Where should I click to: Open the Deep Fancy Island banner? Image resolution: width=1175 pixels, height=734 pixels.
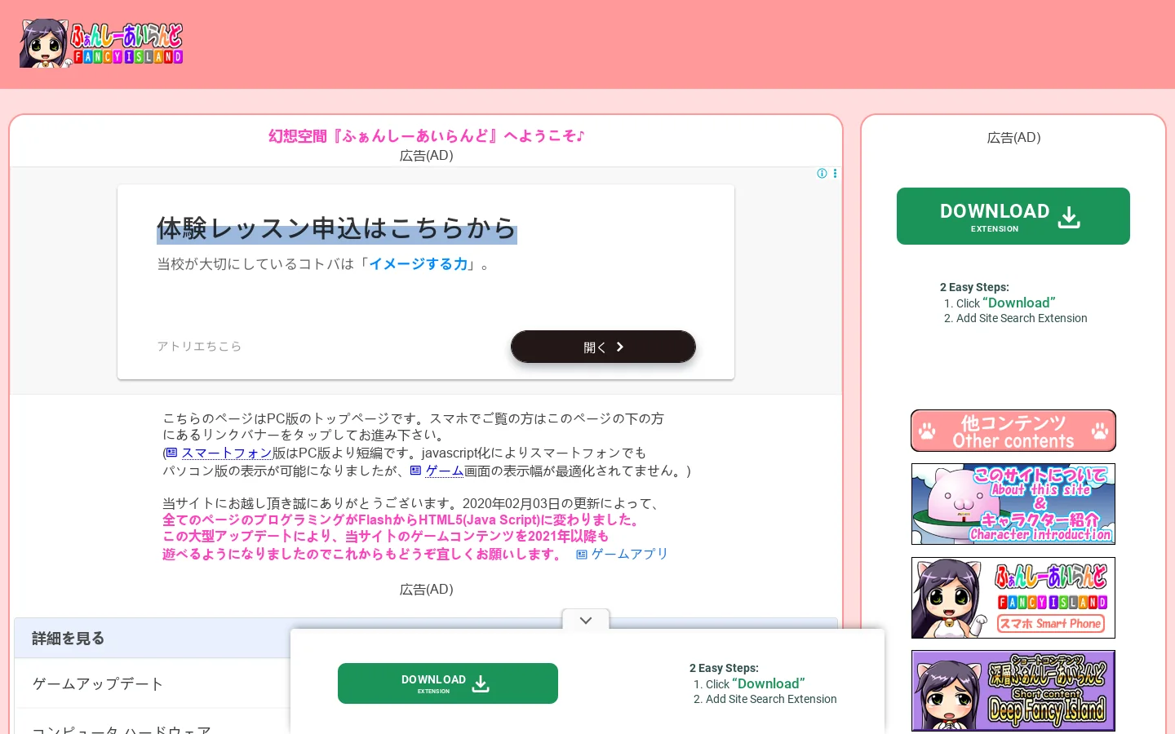pyautogui.click(x=1013, y=691)
